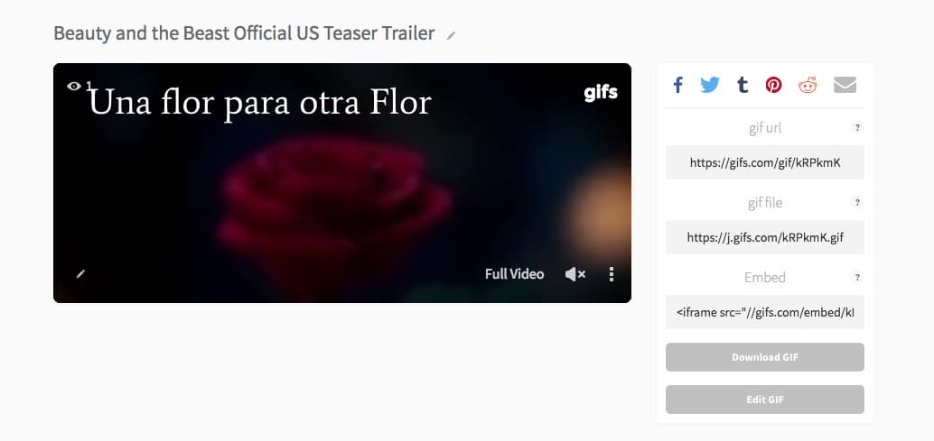Share the GIF via email envelope icon
The height and width of the screenshot is (441, 934).
(845, 85)
